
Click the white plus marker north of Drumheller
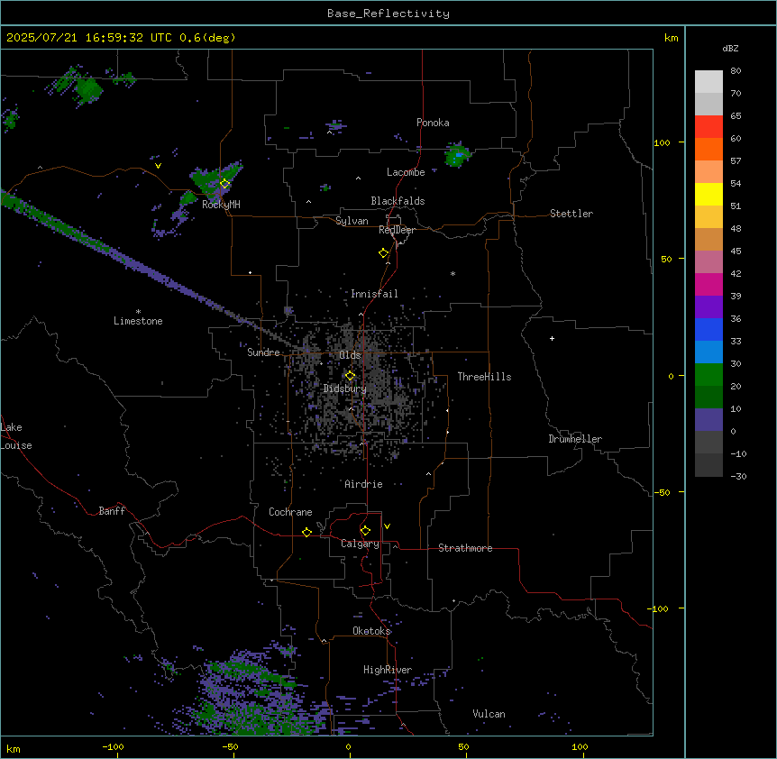[552, 338]
